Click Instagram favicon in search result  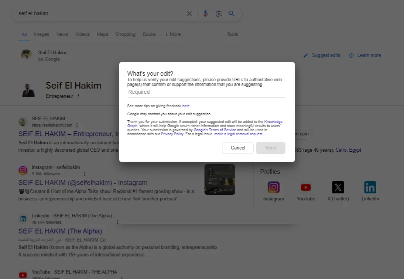pyautogui.click(x=23, y=170)
